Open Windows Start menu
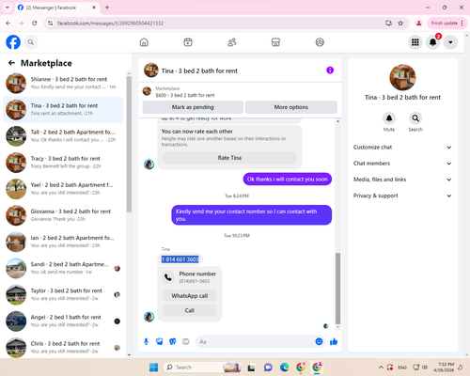This screenshot has height=376, width=470. [x=153, y=368]
